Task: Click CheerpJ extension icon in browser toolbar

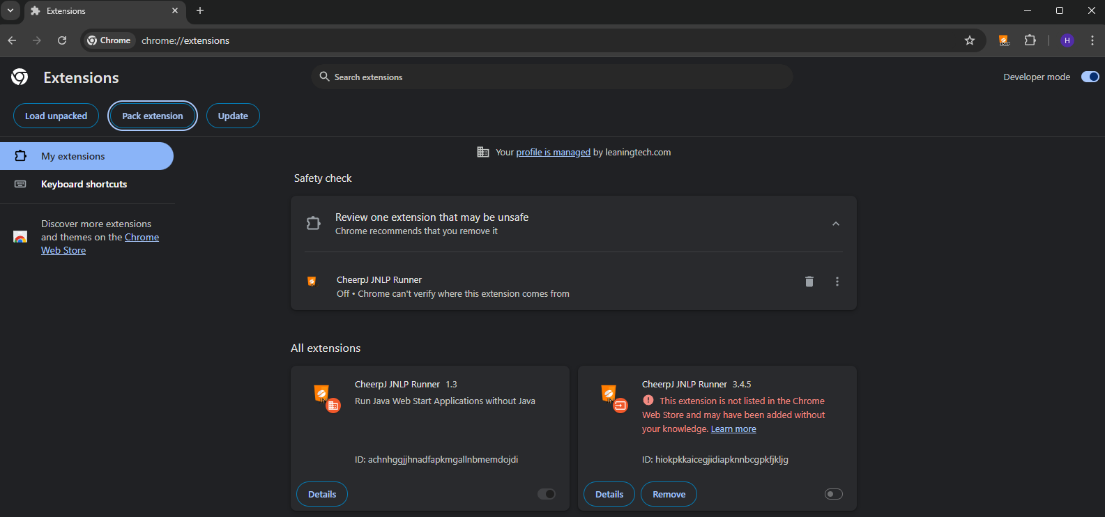Action: 1003,40
